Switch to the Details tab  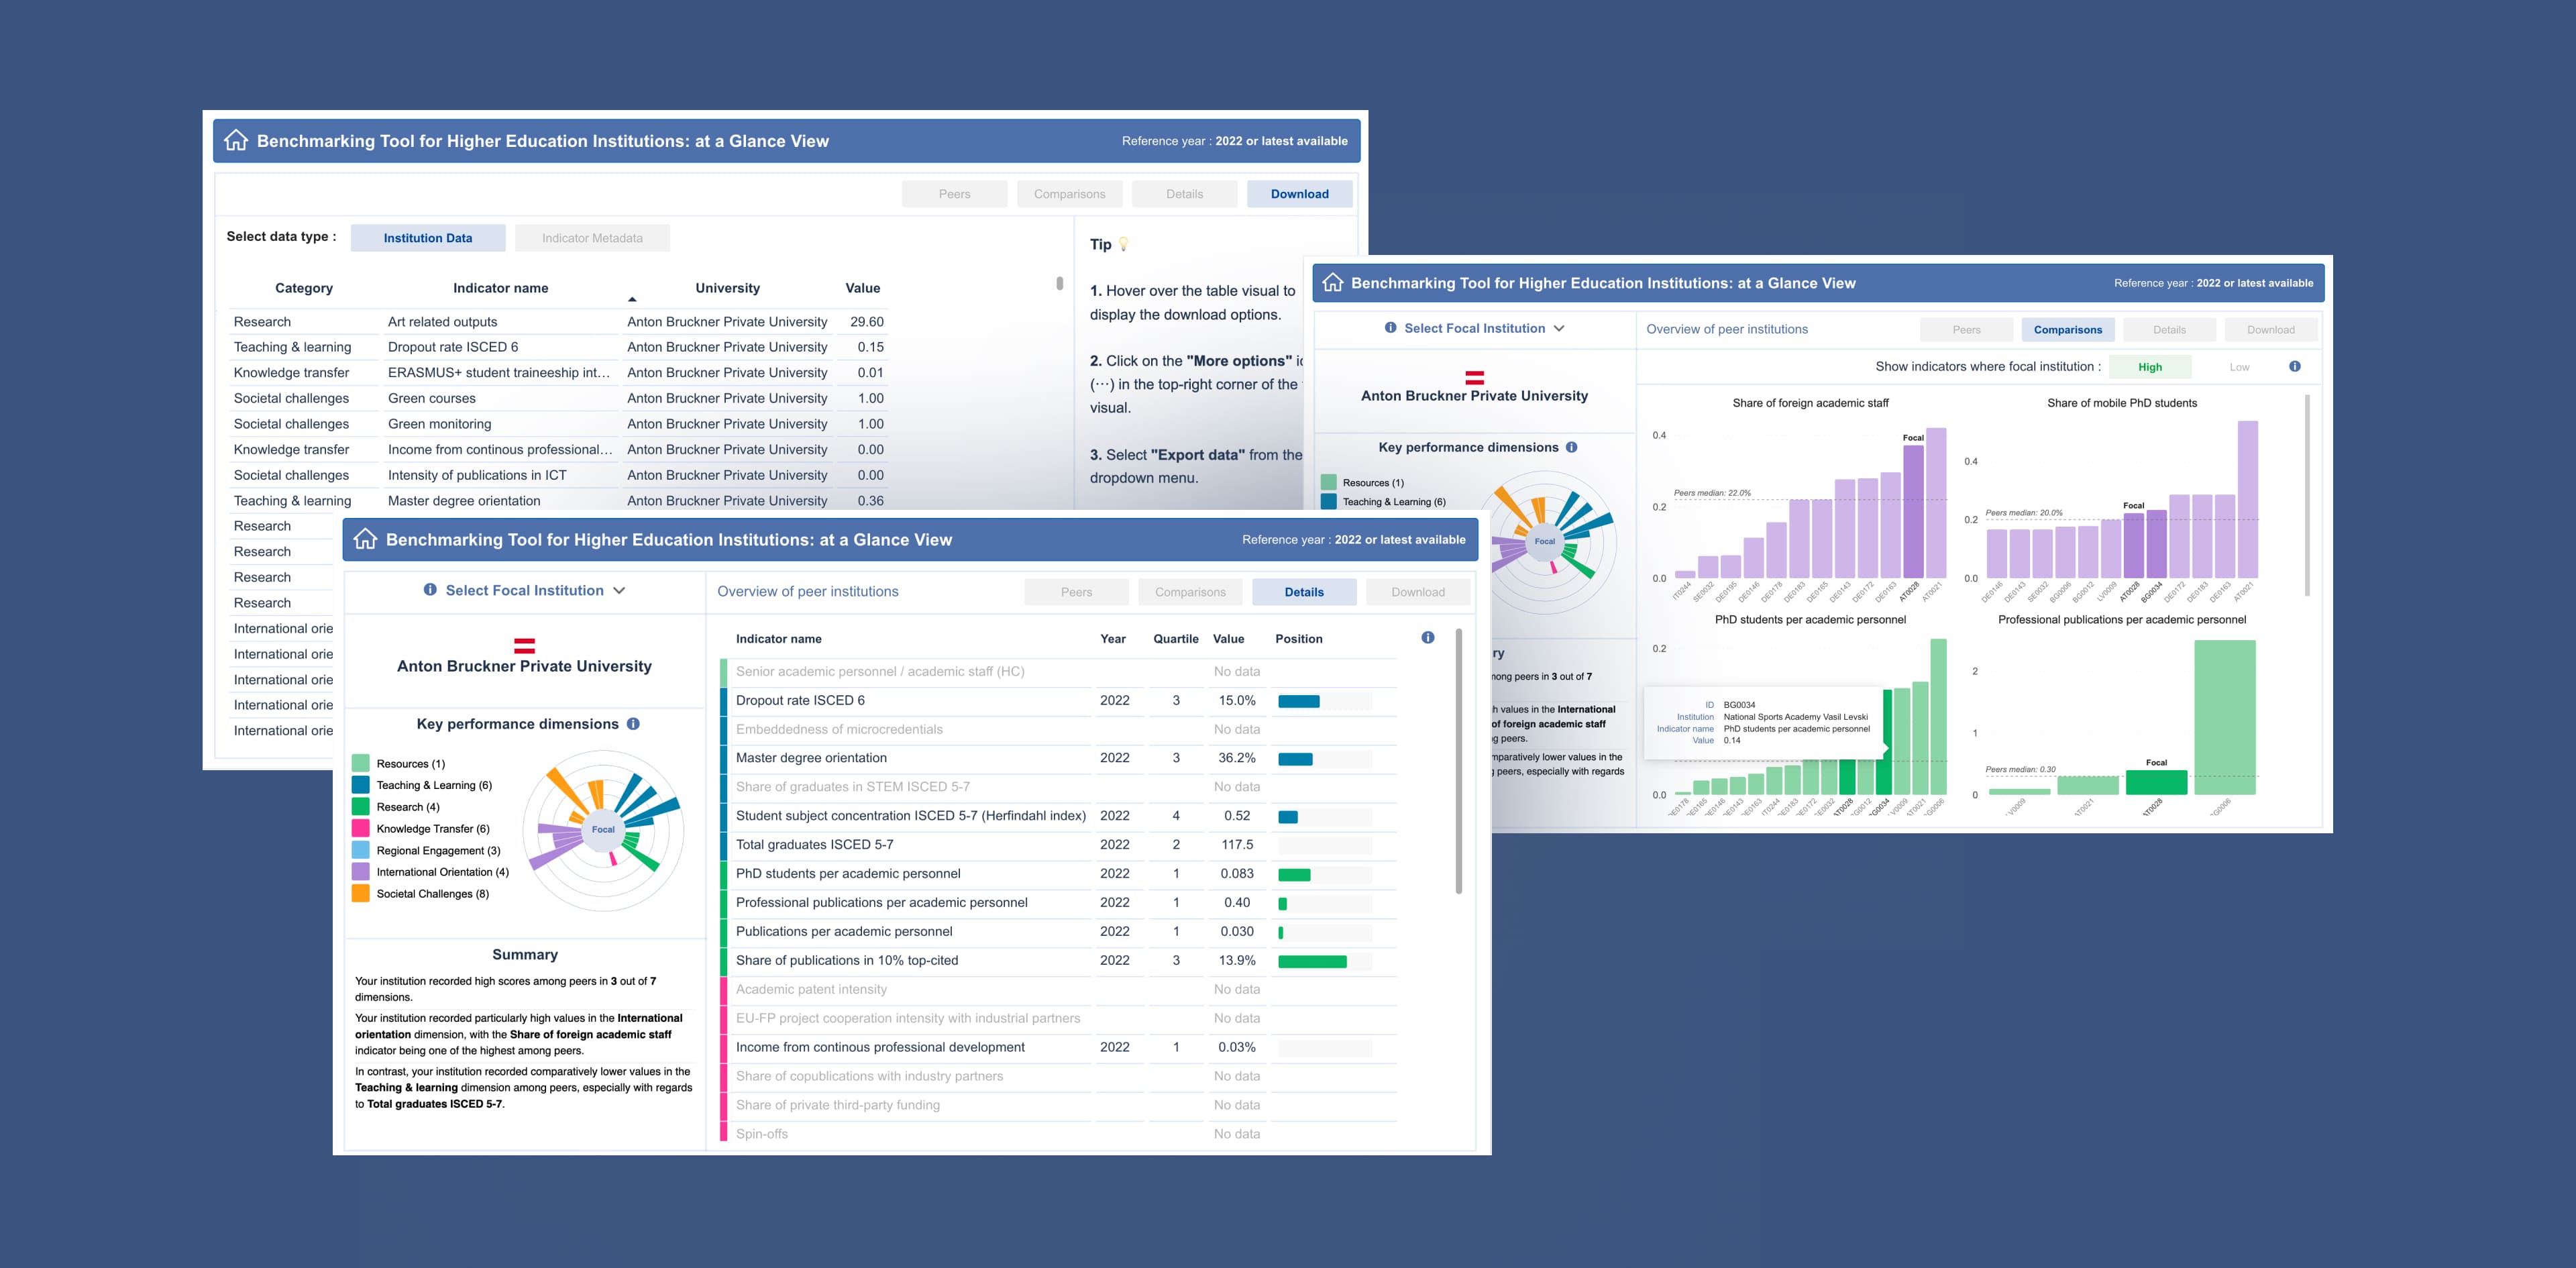pyautogui.click(x=1303, y=592)
